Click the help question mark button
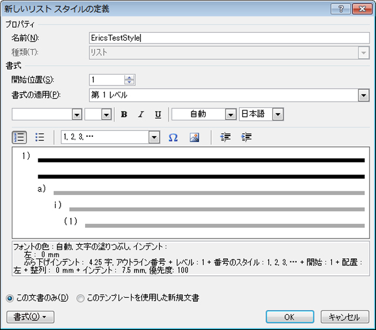The image size is (376, 330). pyautogui.click(x=341, y=9)
